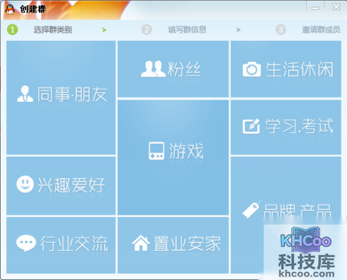Choose the 生活休闲 category label

[300, 69]
